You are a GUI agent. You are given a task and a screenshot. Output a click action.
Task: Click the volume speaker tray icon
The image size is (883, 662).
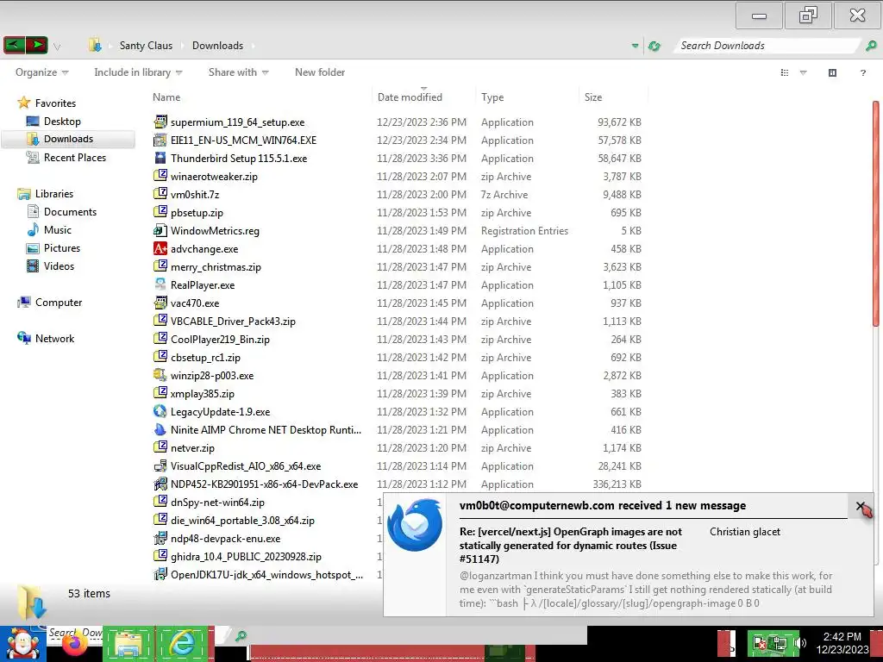pyautogui.click(x=799, y=642)
